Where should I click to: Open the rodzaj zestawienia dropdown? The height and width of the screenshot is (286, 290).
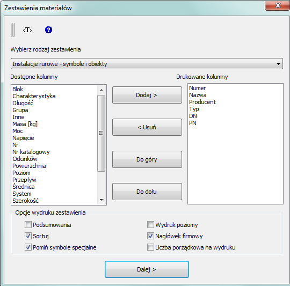(147, 64)
